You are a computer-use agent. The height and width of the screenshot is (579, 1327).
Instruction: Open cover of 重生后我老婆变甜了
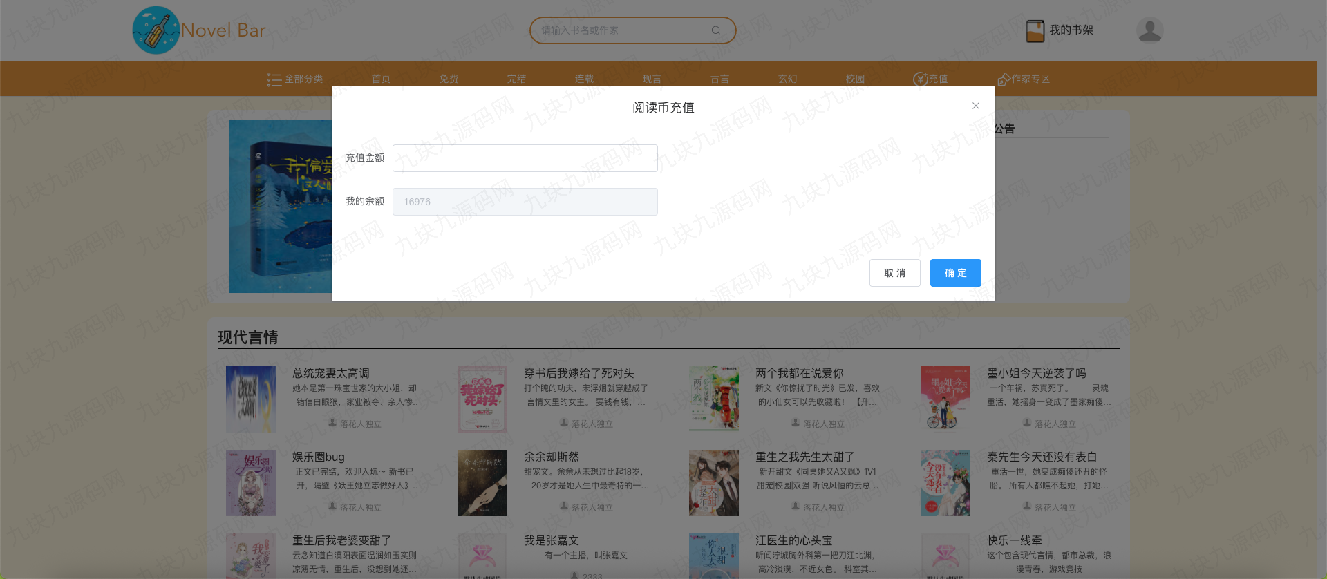click(251, 556)
